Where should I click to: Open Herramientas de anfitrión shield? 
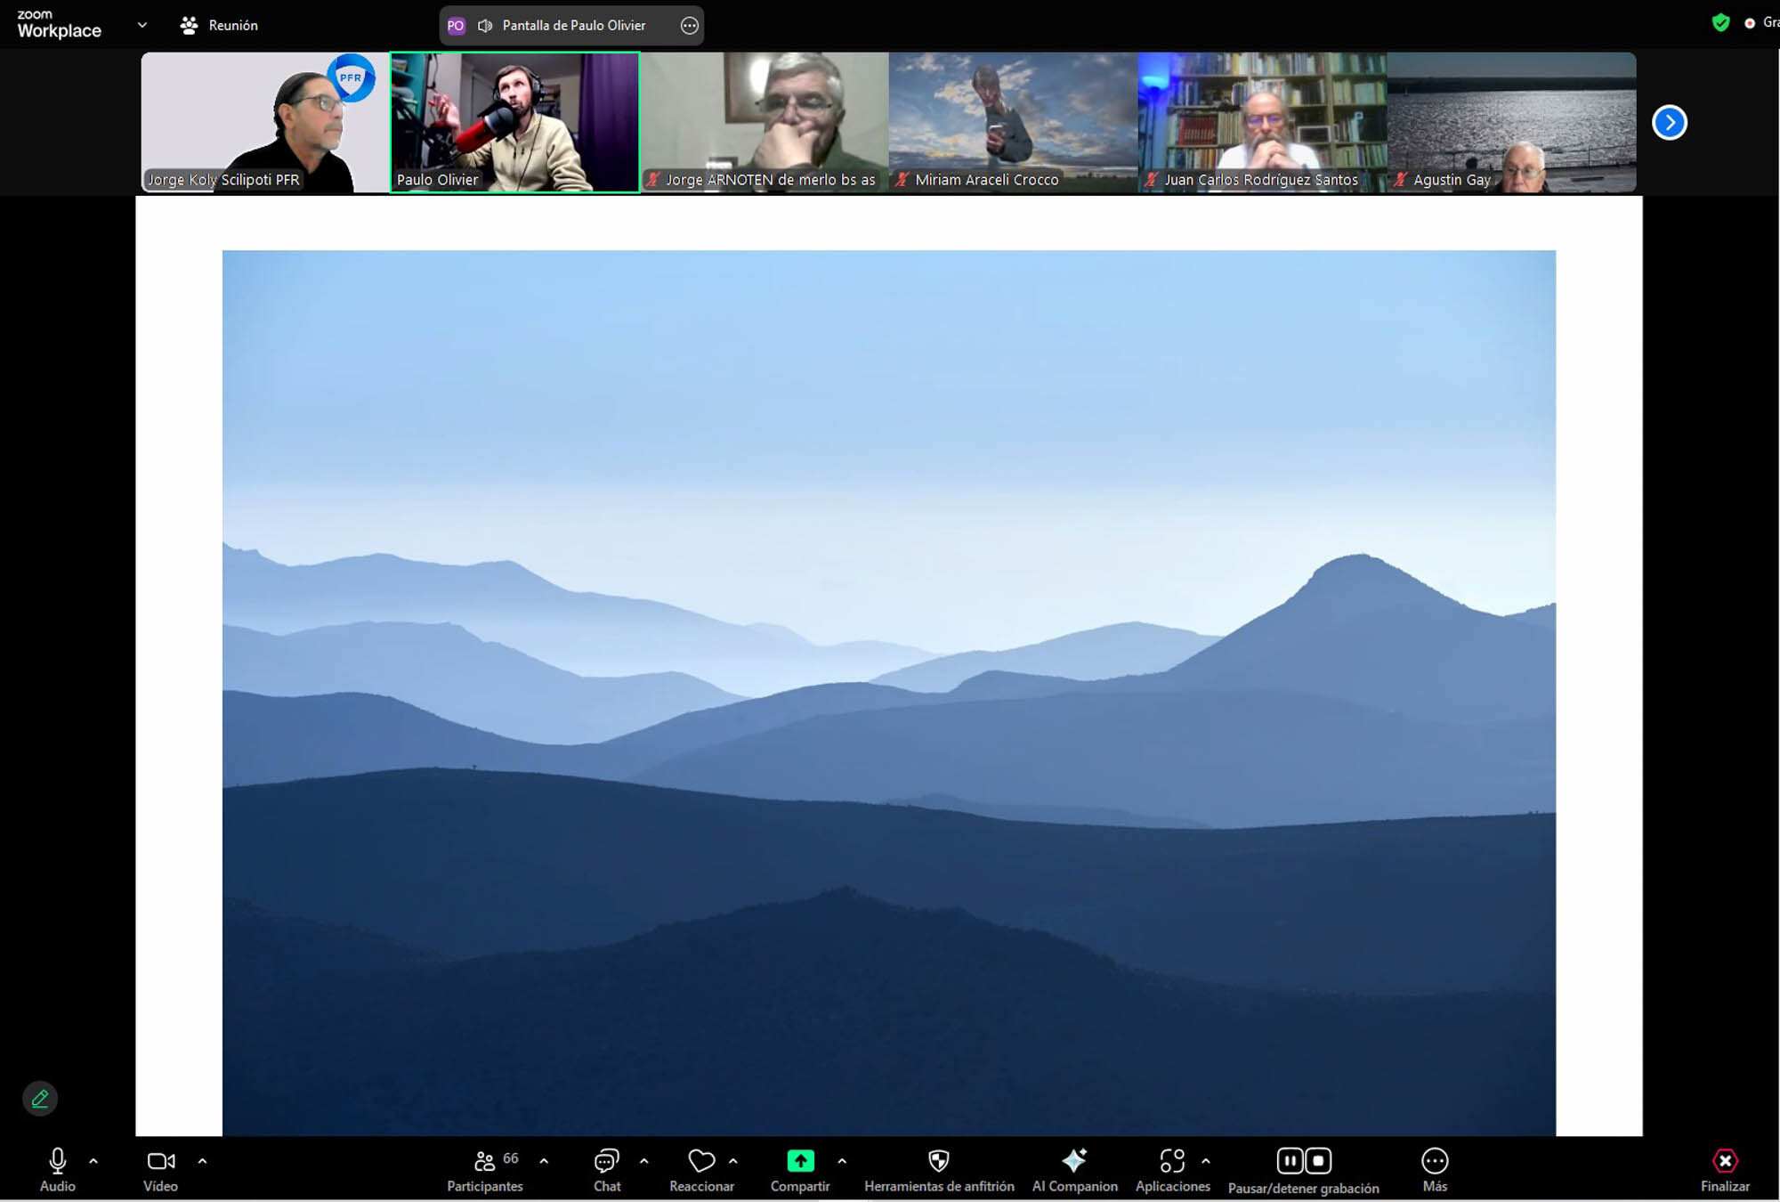pyautogui.click(x=939, y=1169)
